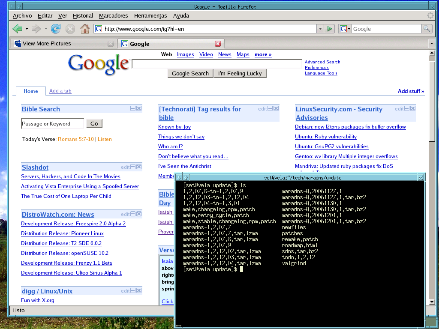Click the Listen link for today's verse
The width and height of the screenshot is (439, 329).
point(105,139)
